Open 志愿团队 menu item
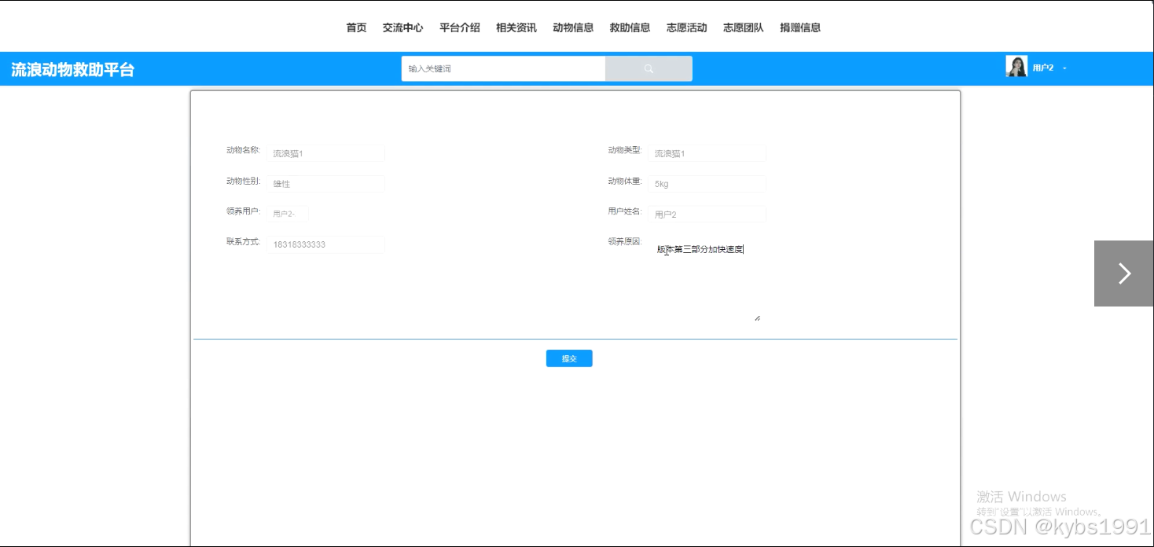The height and width of the screenshot is (547, 1154). pyautogui.click(x=743, y=28)
